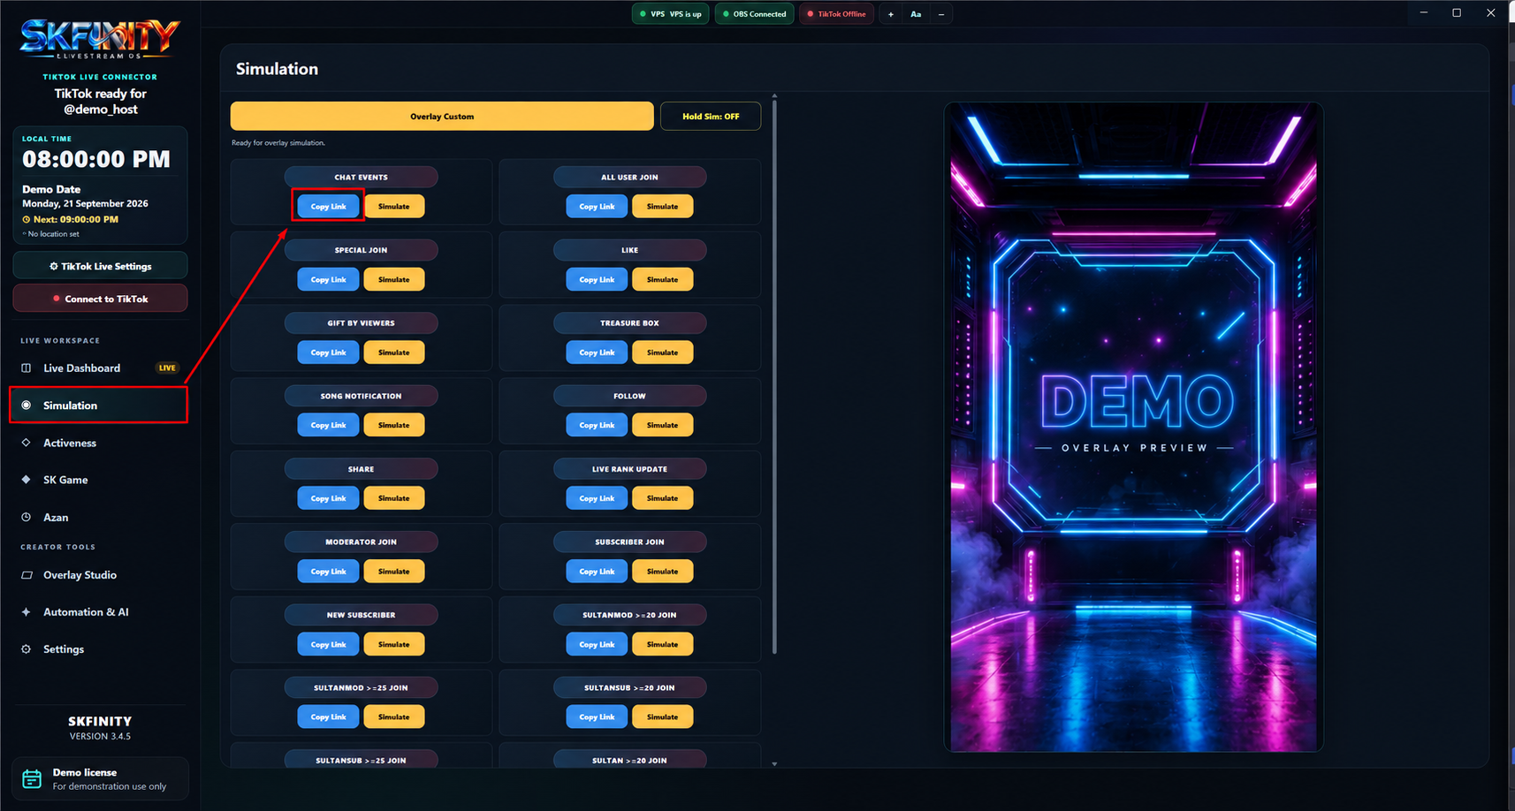
Task: Open the Activeness section
Action: 100,443
